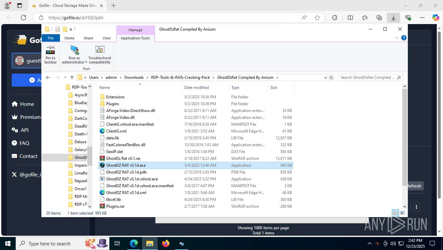This screenshot has height=250, width=443.
Task: Open Home link in Gofile sidebar
Action: [23, 104]
